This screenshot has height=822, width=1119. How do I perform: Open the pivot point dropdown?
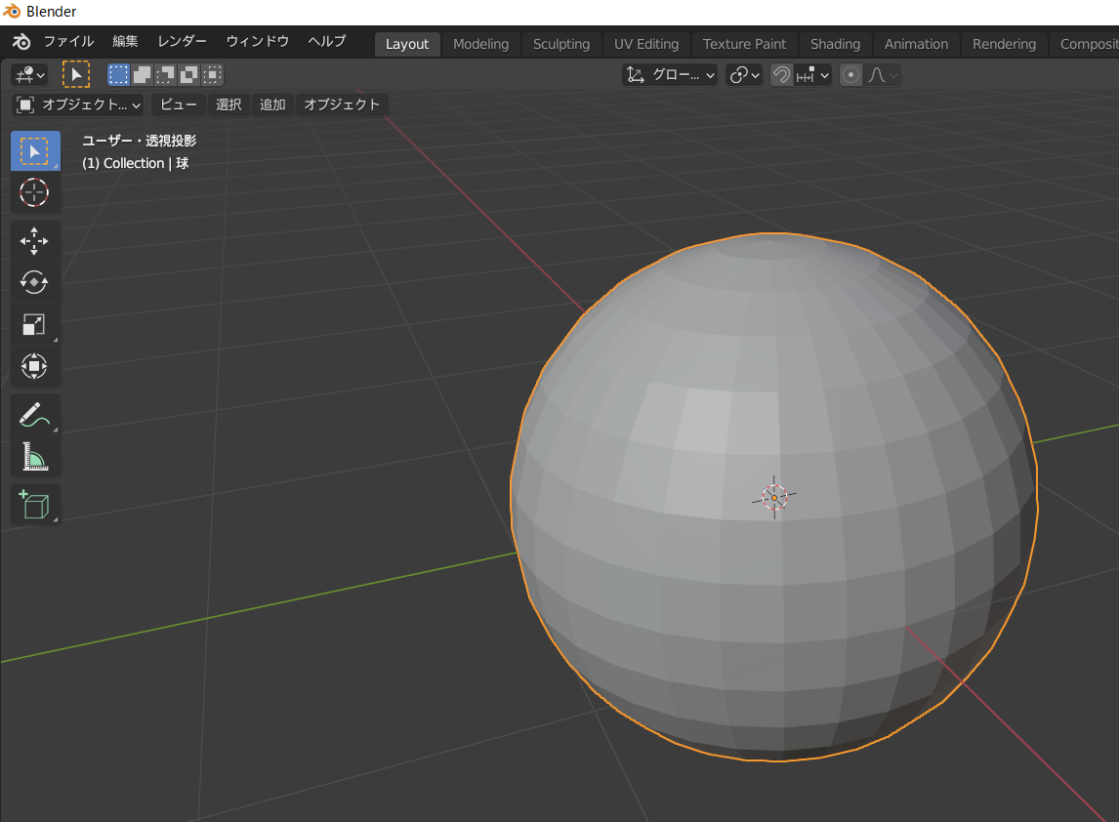(744, 75)
